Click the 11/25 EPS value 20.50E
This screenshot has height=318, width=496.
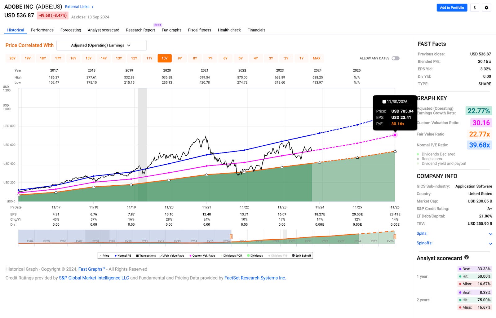click(x=357, y=214)
